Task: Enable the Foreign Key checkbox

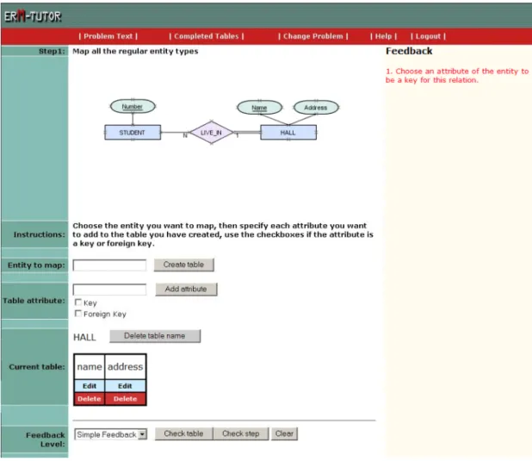Action: (x=78, y=314)
